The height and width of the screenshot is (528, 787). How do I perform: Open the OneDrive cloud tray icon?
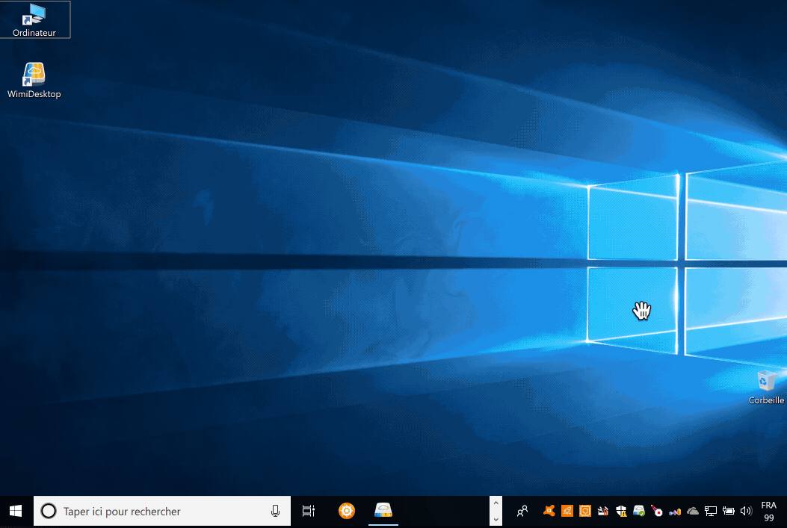click(693, 511)
